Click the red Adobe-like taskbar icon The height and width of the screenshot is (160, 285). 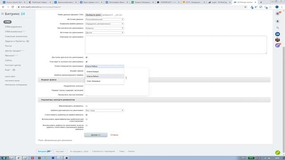(33, 158)
